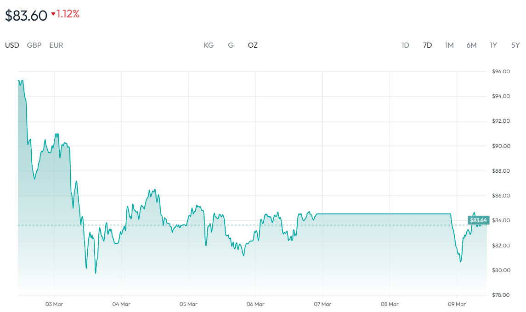Select OZ weight unit
The image size is (526, 312).
point(253,45)
